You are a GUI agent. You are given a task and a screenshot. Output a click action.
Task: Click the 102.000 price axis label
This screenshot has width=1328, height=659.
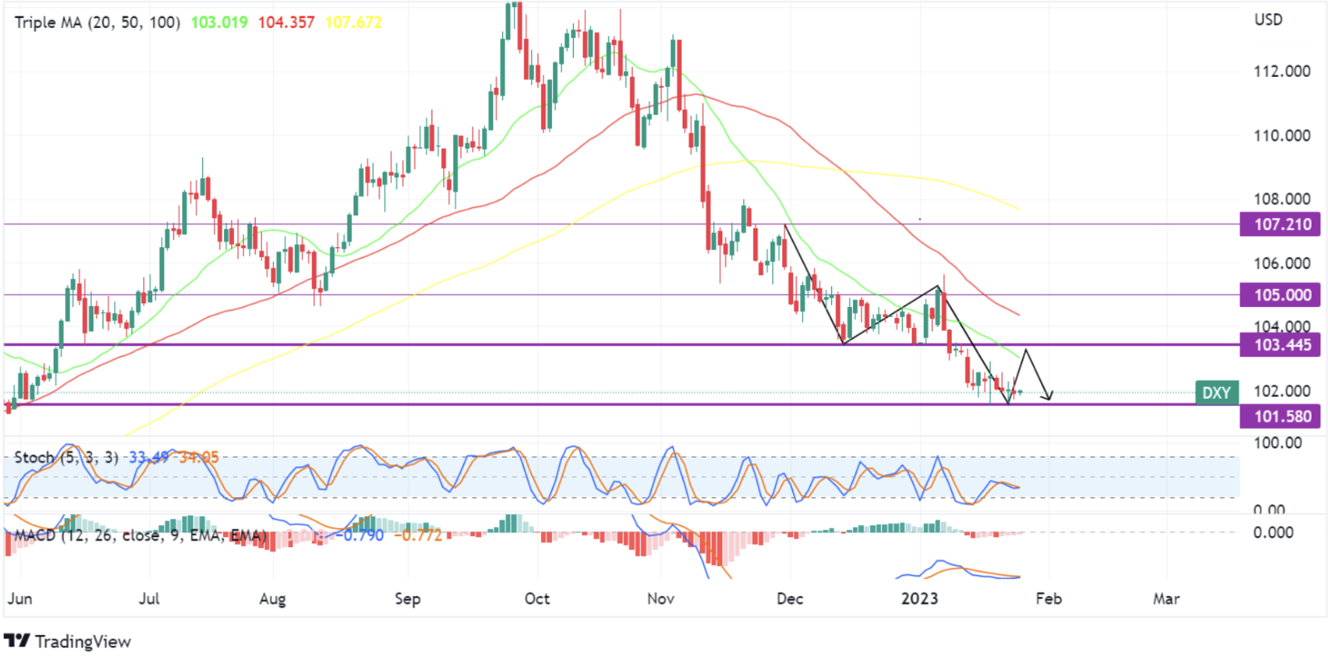tap(1281, 391)
